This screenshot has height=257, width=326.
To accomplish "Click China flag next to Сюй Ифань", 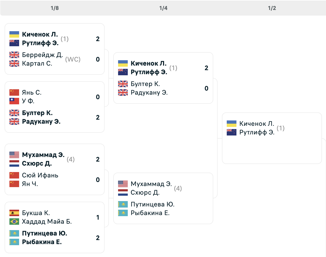I will (14, 175).
